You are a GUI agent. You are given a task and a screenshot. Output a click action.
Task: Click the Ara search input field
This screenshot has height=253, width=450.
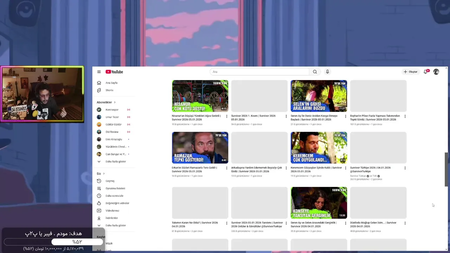coord(259,72)
